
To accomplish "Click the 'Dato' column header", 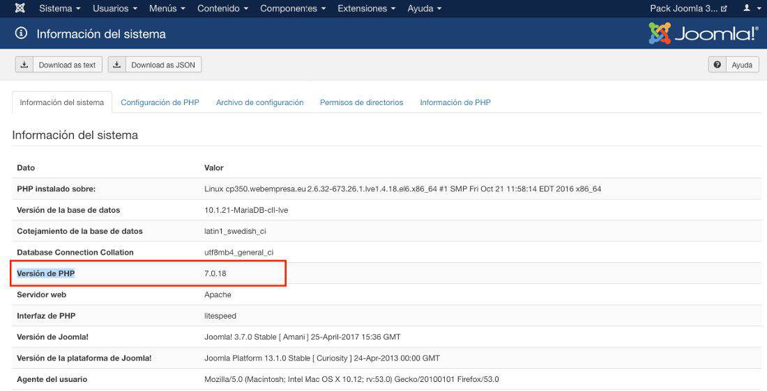I will point(26,168).
